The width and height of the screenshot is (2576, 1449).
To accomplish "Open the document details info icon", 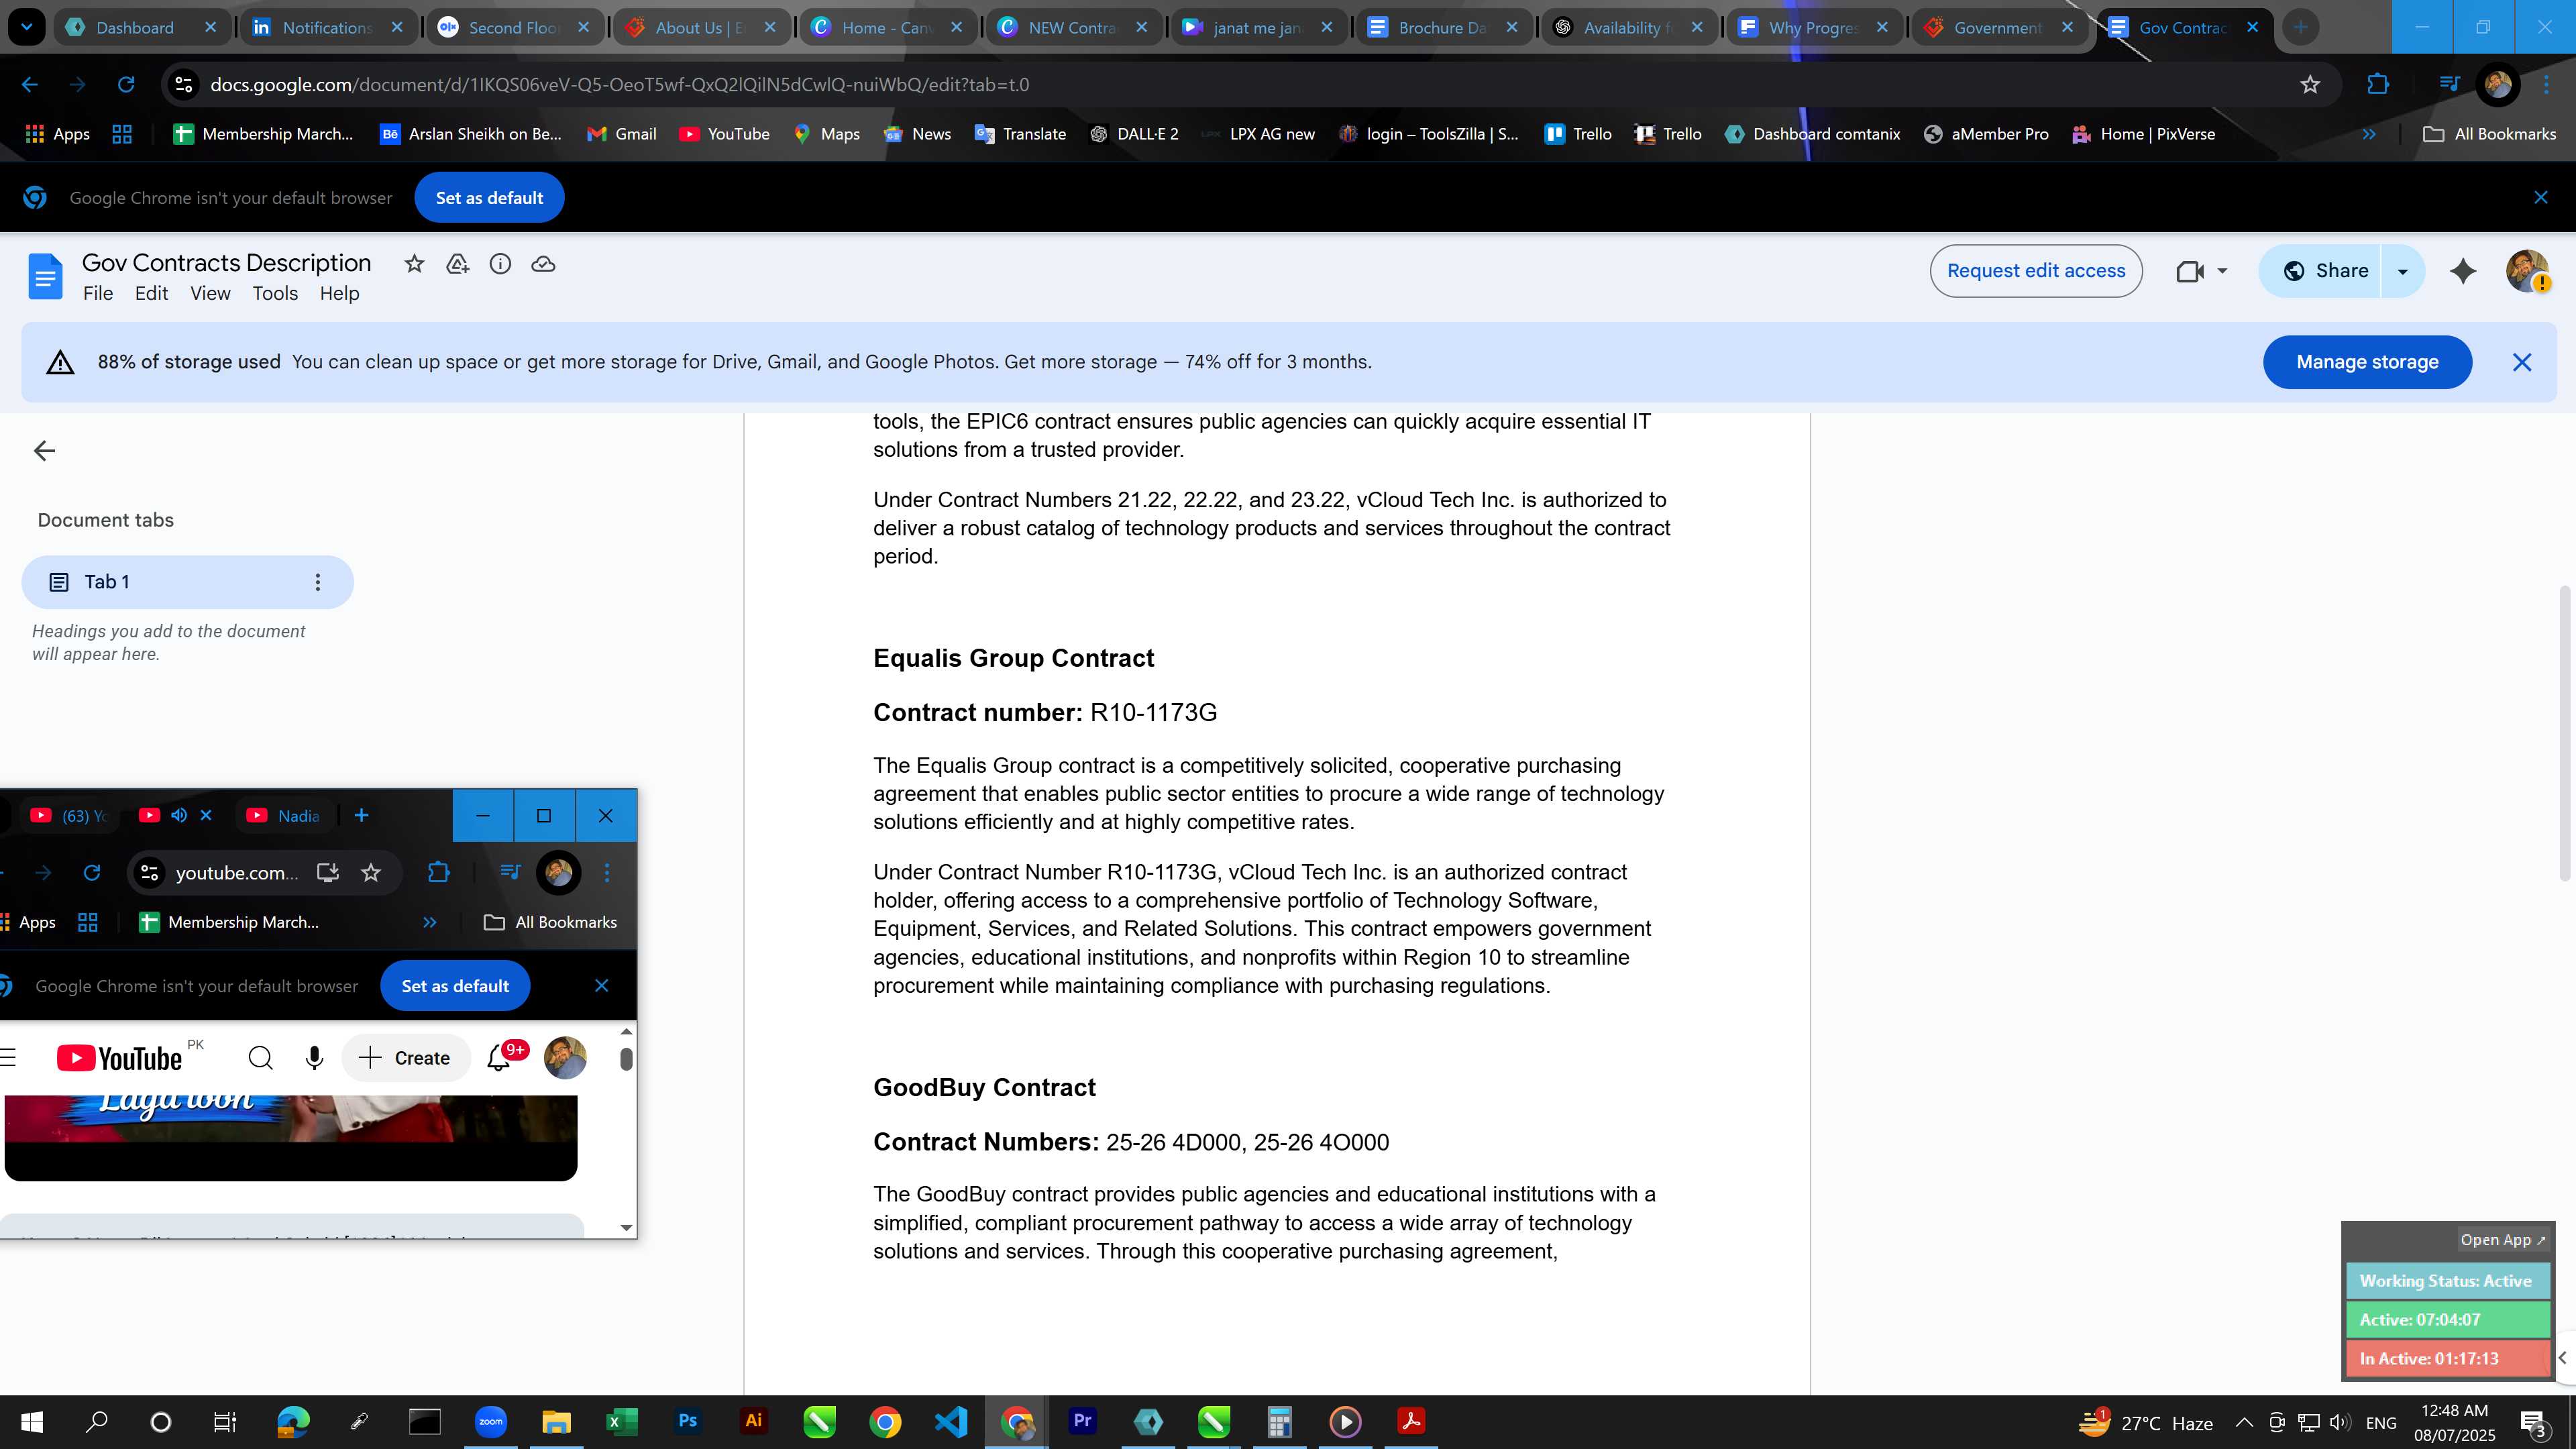I will 500,264.
